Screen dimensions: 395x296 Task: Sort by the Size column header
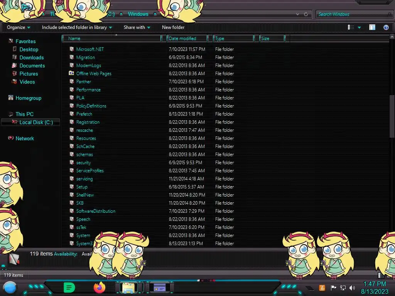pos(272,39)
